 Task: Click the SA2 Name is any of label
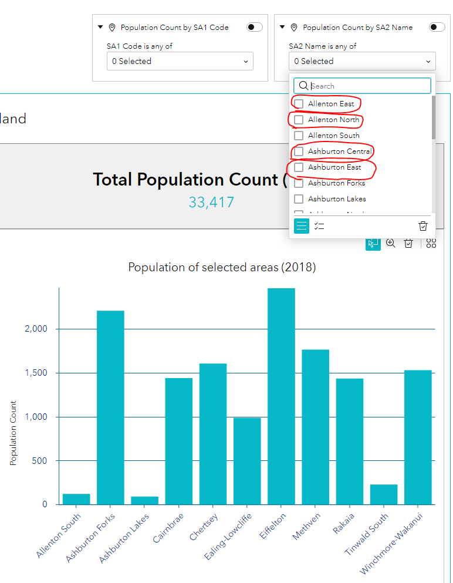coord(323,46)
